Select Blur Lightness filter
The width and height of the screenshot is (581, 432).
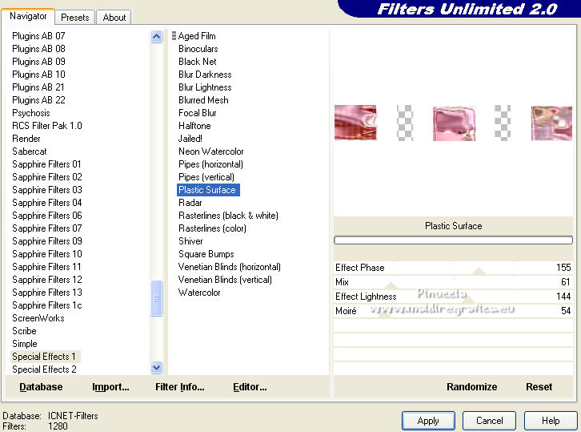pyautogui.click(x=205, y=87)
